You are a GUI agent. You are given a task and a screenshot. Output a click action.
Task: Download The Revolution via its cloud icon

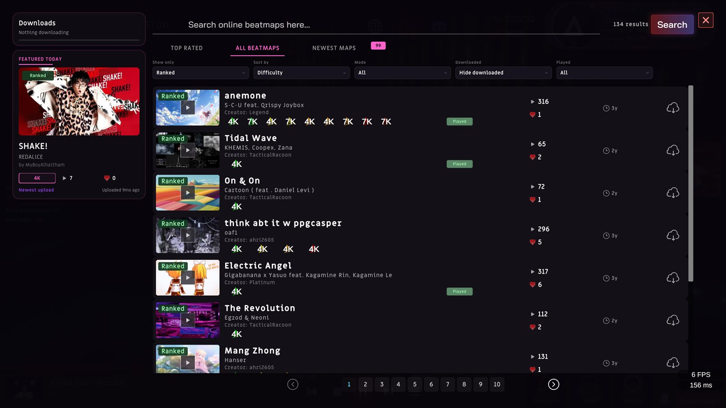pos(672,321)
